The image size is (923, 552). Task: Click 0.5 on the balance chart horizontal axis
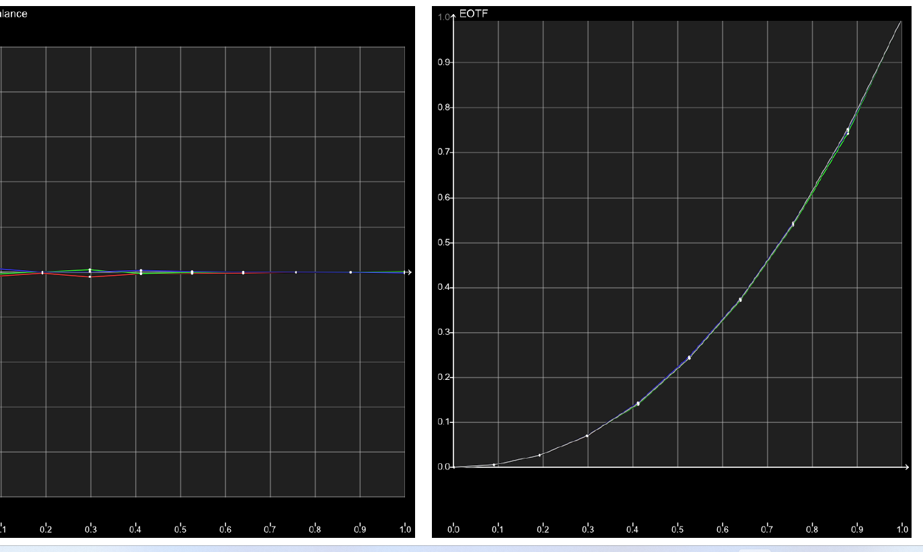[x=180, y=529]
